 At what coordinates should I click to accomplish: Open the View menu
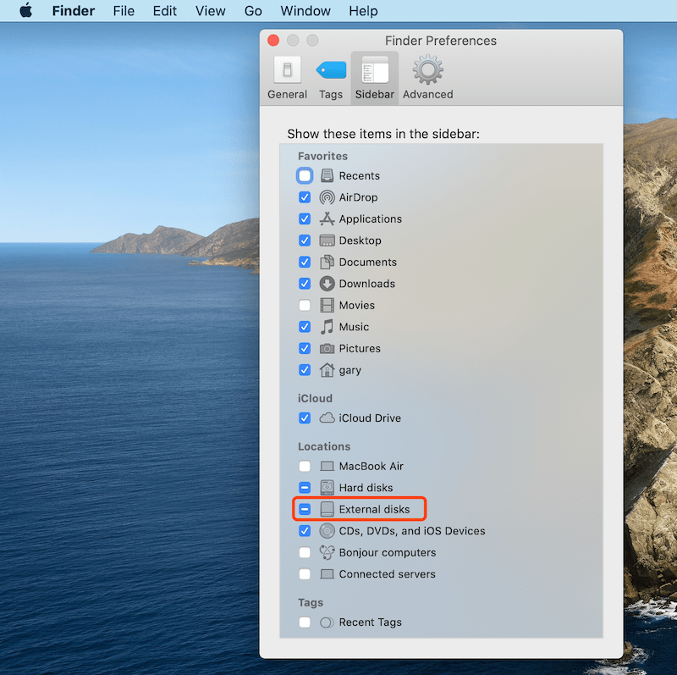[210, 11]
